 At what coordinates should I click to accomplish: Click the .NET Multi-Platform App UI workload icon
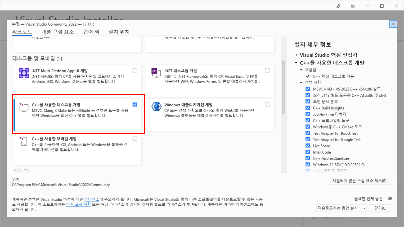(x=24, y=73)
